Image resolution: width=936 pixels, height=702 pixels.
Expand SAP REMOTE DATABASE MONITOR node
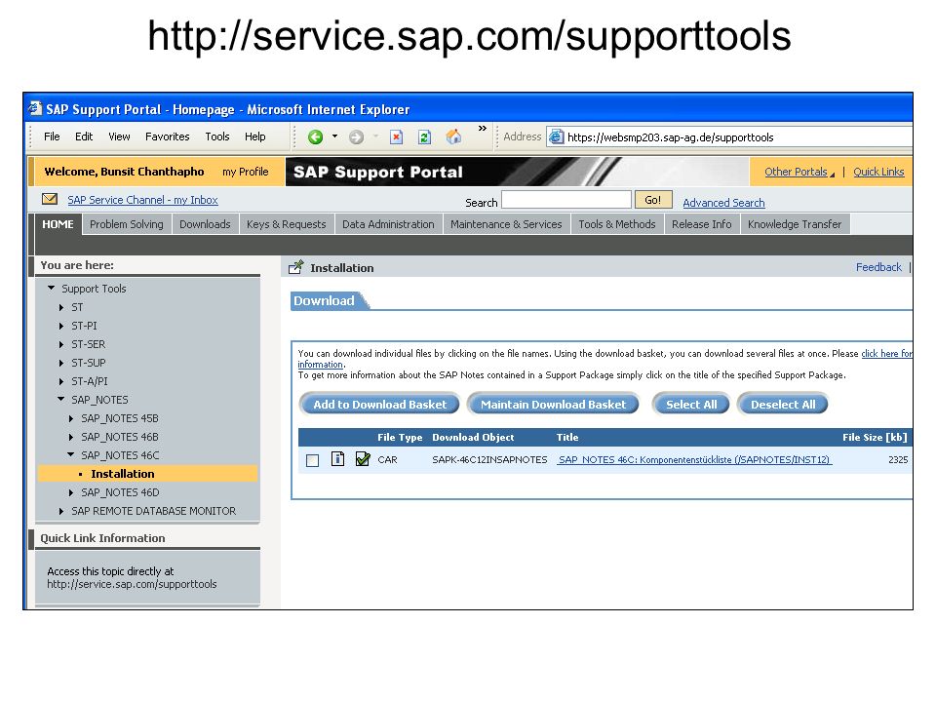click(x=60, y=511)
